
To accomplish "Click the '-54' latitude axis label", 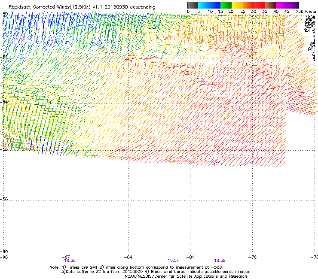I will click(x=4, y=102).
